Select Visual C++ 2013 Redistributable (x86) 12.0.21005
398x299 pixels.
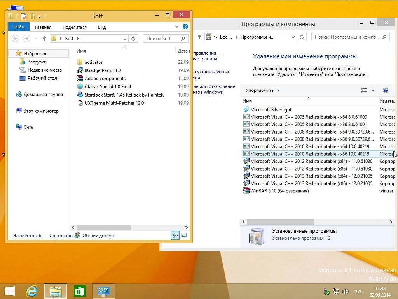coord(308,183)
